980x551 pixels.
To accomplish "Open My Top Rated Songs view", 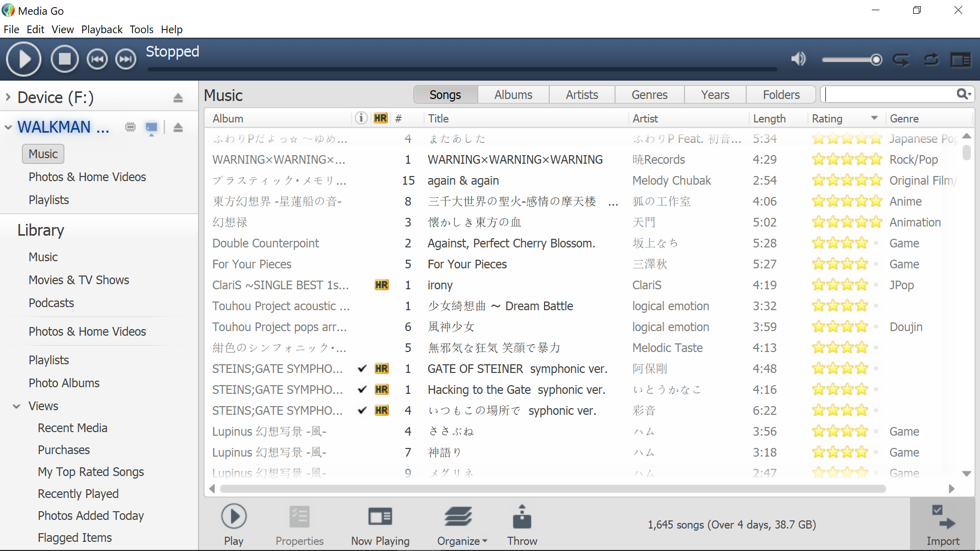I will pos(91,472).
